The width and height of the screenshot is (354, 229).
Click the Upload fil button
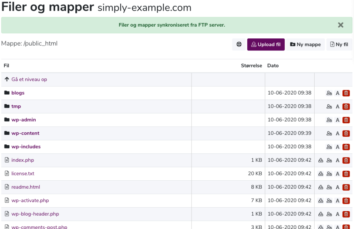266,45
